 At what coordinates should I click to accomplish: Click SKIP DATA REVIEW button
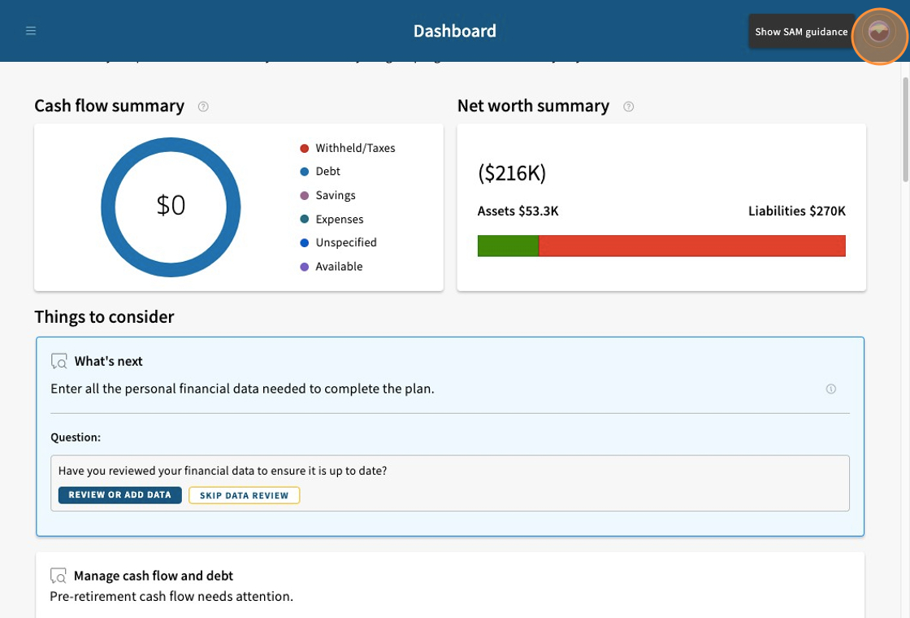(245, 495)
